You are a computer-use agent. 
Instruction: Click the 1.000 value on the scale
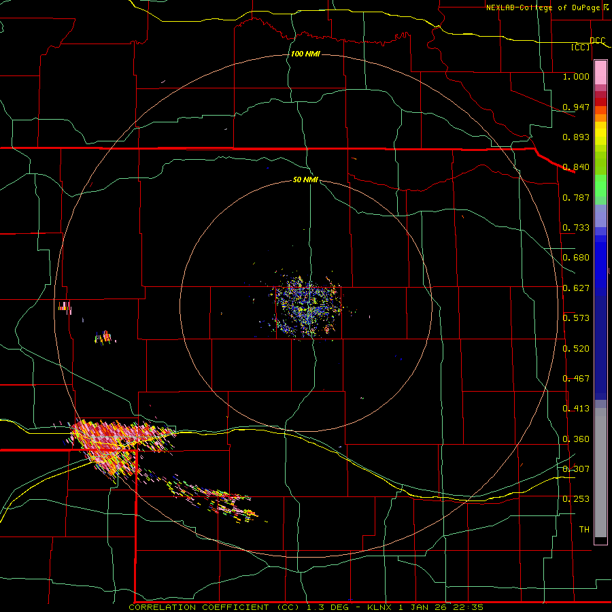click(x=576, y=76)
